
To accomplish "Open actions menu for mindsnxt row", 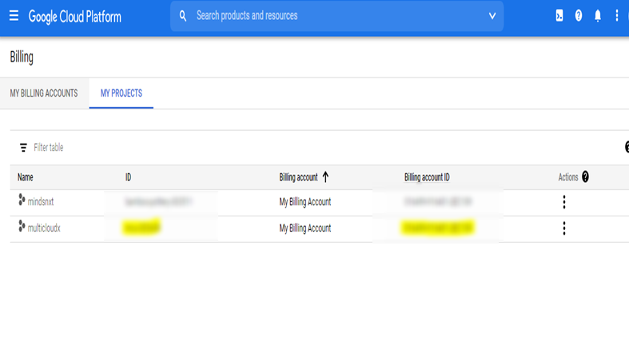I will pos(564,202).
